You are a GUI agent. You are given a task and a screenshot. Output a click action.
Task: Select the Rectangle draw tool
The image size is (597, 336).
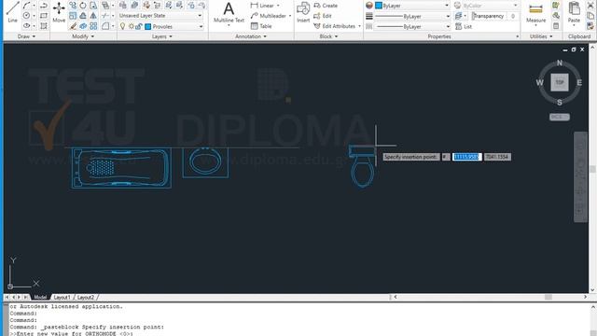point(44,16)
